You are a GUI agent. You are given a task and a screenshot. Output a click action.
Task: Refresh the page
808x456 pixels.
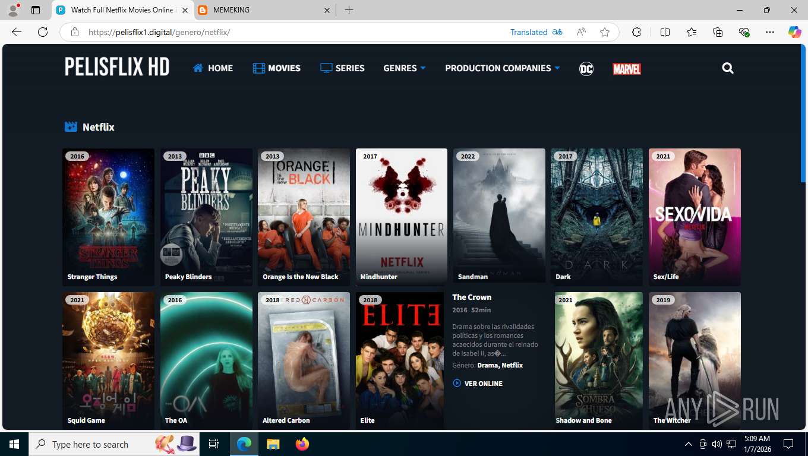point(43,32)
